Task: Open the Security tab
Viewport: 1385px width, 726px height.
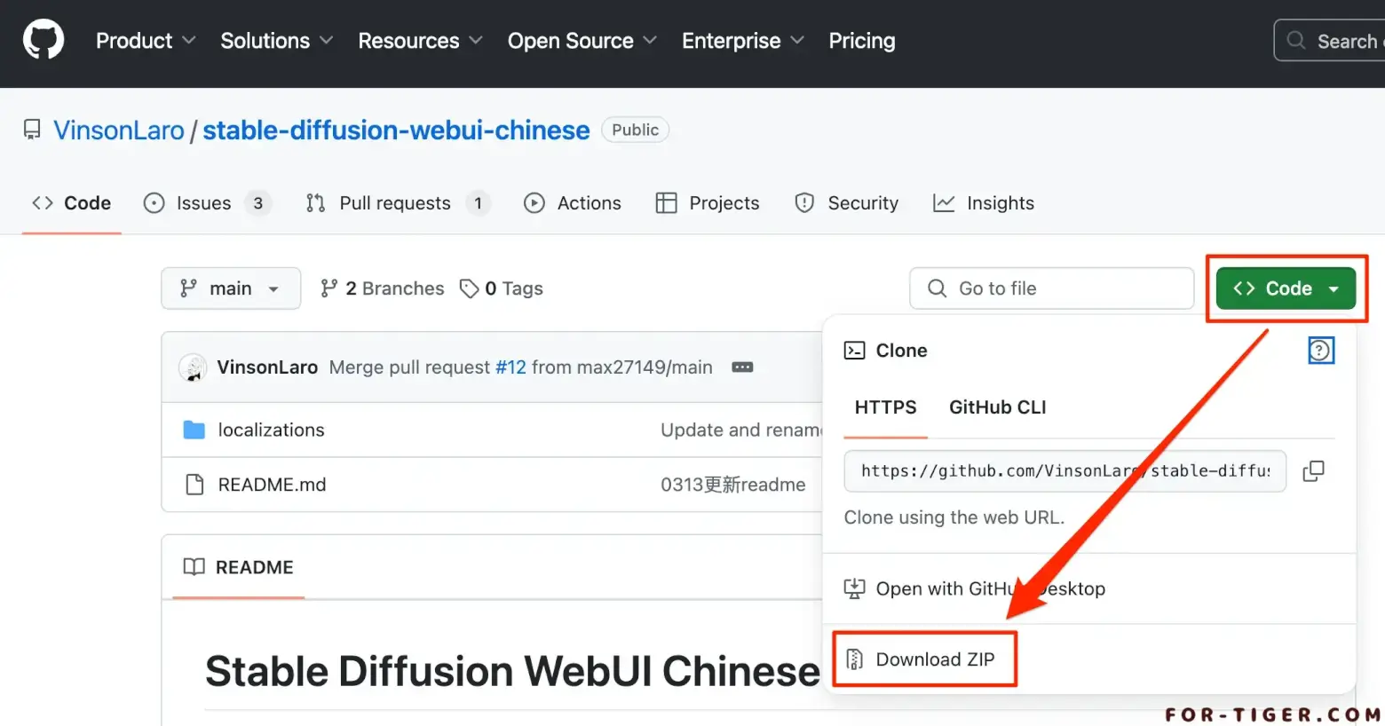Action: [x=846, y=203]
